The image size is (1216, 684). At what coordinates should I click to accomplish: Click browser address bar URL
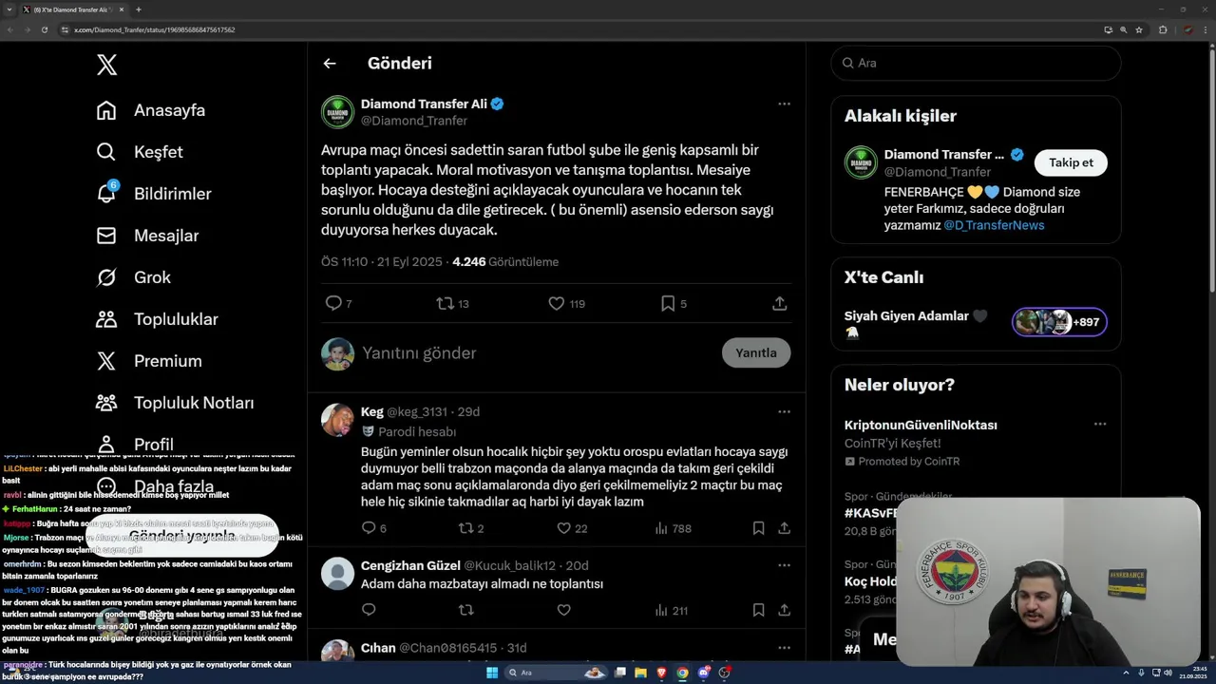click(155, 29)
